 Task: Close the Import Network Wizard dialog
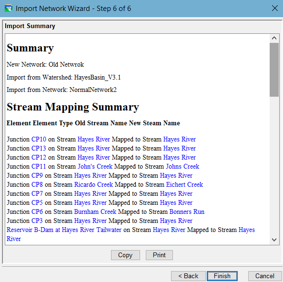pos(275,8)
